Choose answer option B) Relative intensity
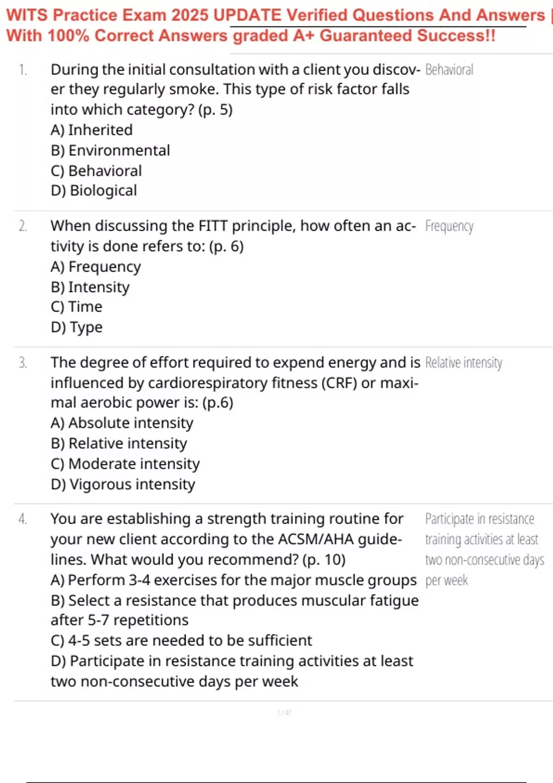Image resolution: width=553 pixels, height=783 pixels. pos(119,443)
